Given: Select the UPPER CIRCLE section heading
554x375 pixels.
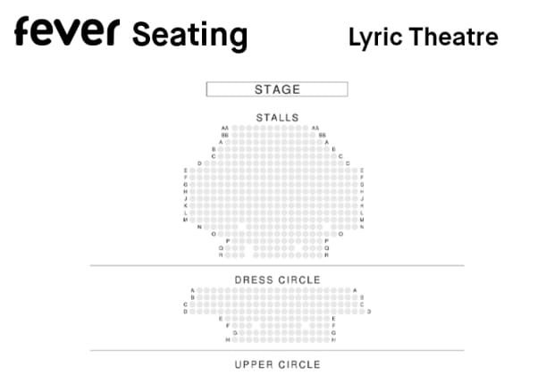Looking at the screenshot, I should [277, 364].
